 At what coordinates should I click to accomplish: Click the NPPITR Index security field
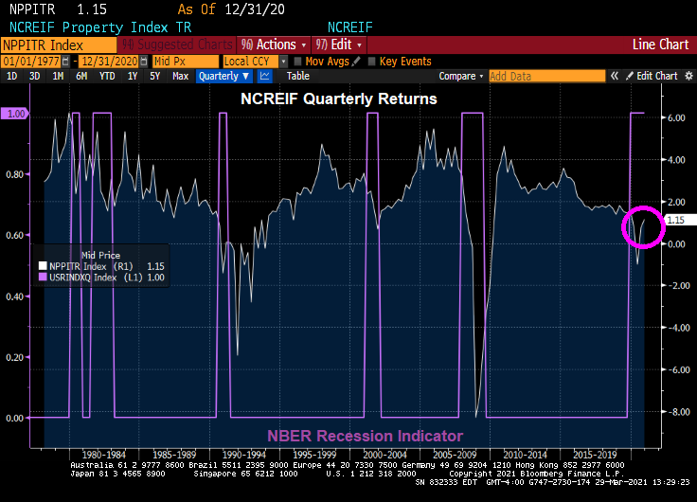pyautogui.click(x=59, y=45)
